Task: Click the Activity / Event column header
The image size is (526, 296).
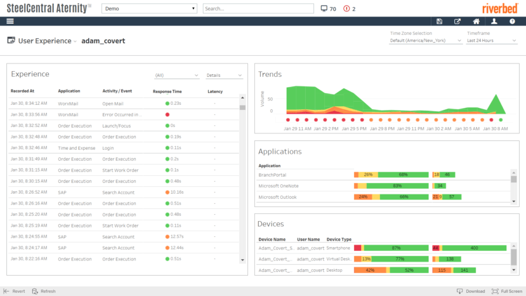Action: click(x=117, y=91)
